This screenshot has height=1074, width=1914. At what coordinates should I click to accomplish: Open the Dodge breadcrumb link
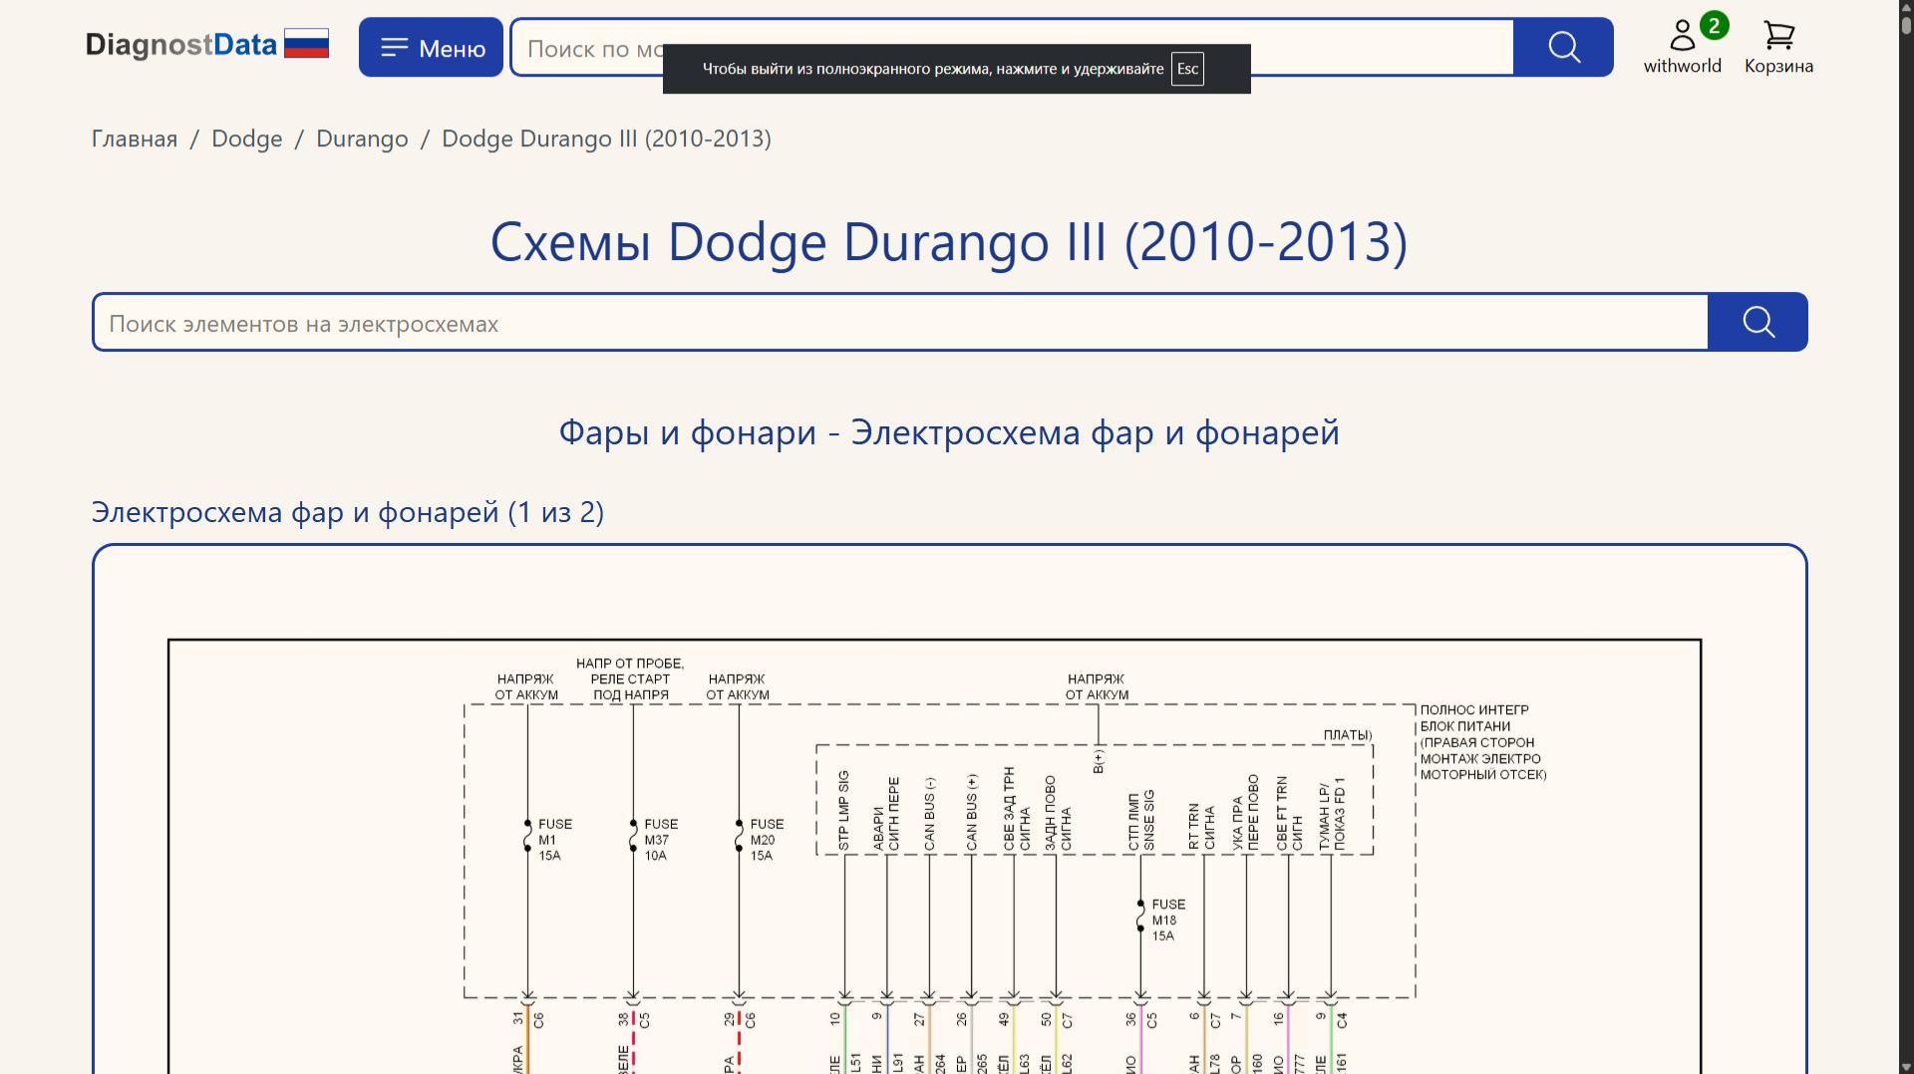pos(246,138)
